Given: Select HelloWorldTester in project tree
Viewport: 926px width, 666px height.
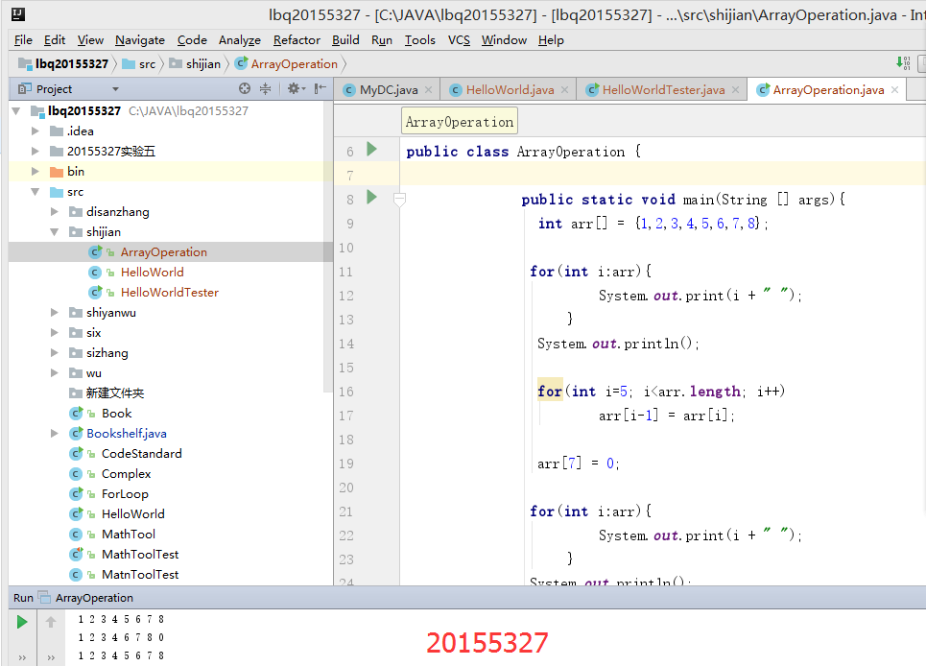Looking at the screenshot, I should (170, 293).
